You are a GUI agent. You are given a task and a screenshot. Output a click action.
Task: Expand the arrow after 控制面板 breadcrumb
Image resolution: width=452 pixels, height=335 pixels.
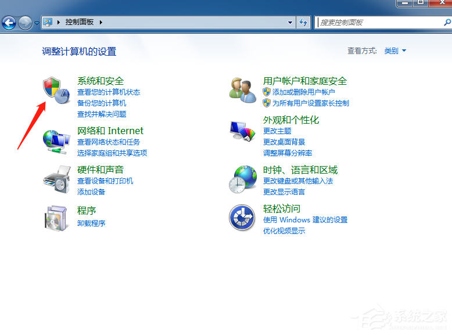(x=101, y=23)
